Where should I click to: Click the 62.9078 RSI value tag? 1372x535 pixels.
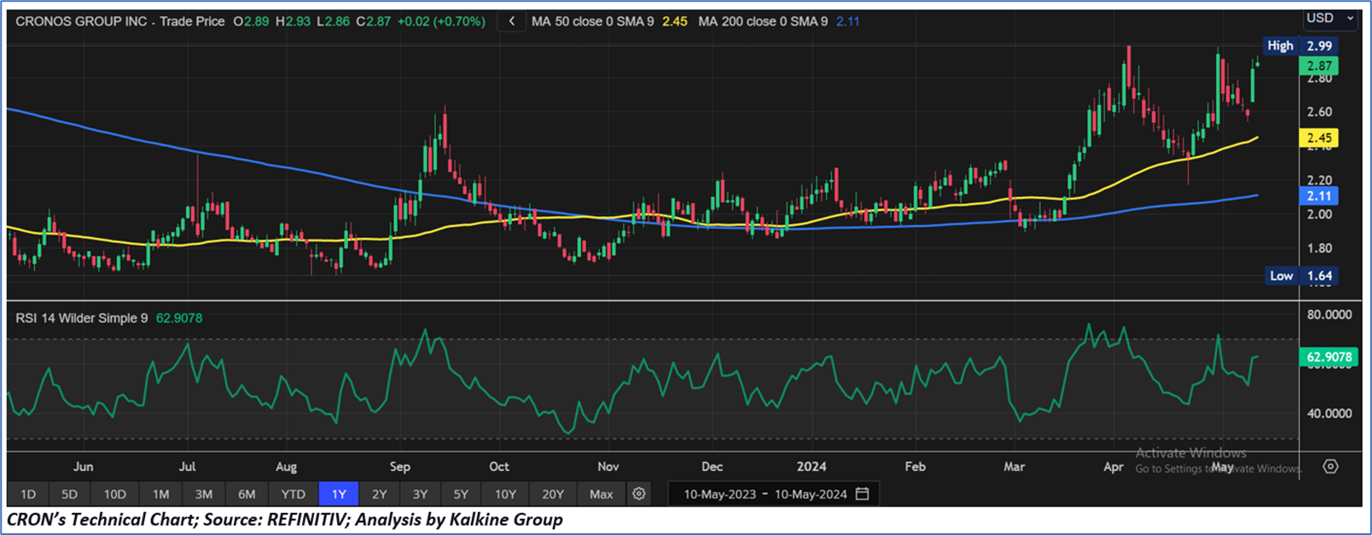click(x=1328, y=357)
